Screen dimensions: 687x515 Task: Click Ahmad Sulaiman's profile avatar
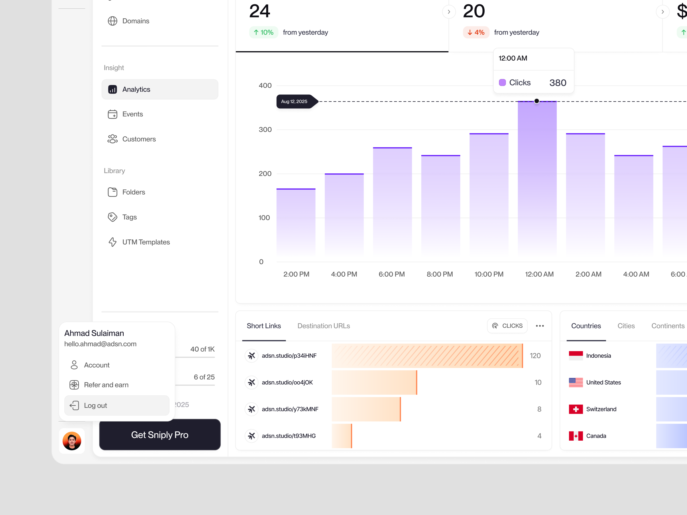coord(72,441)
